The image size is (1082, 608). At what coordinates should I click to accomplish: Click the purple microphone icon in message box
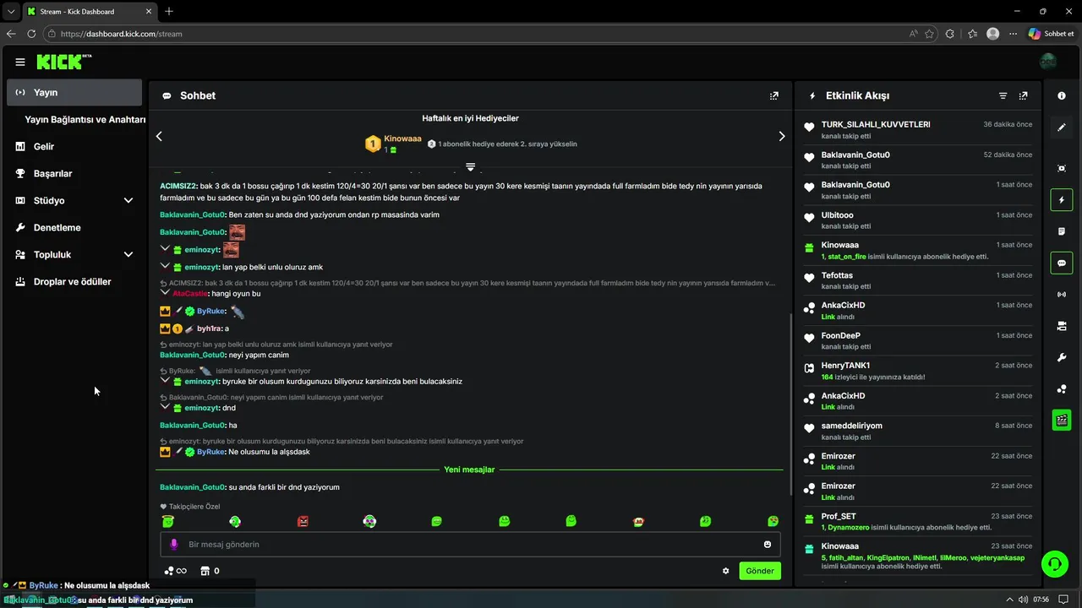pyautogui.click(x=174, y=545)
